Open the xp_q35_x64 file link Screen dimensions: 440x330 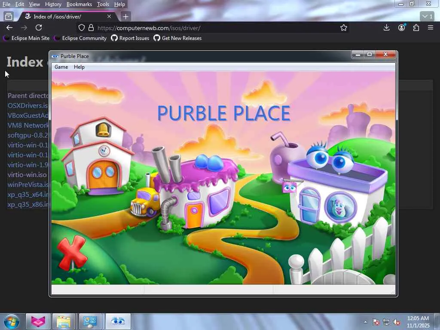pyautogui.click(x=28, y=194)
